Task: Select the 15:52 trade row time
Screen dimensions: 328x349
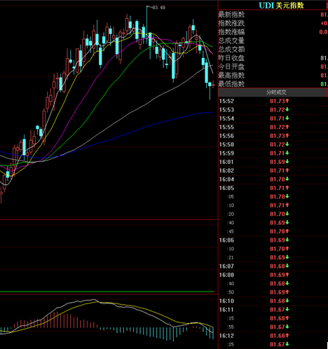Action: click(226, 101)
